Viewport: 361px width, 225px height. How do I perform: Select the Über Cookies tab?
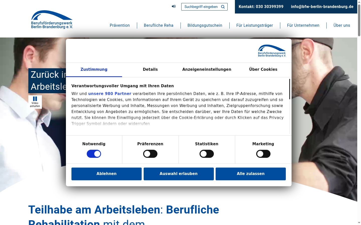click(x=263, y=69)
